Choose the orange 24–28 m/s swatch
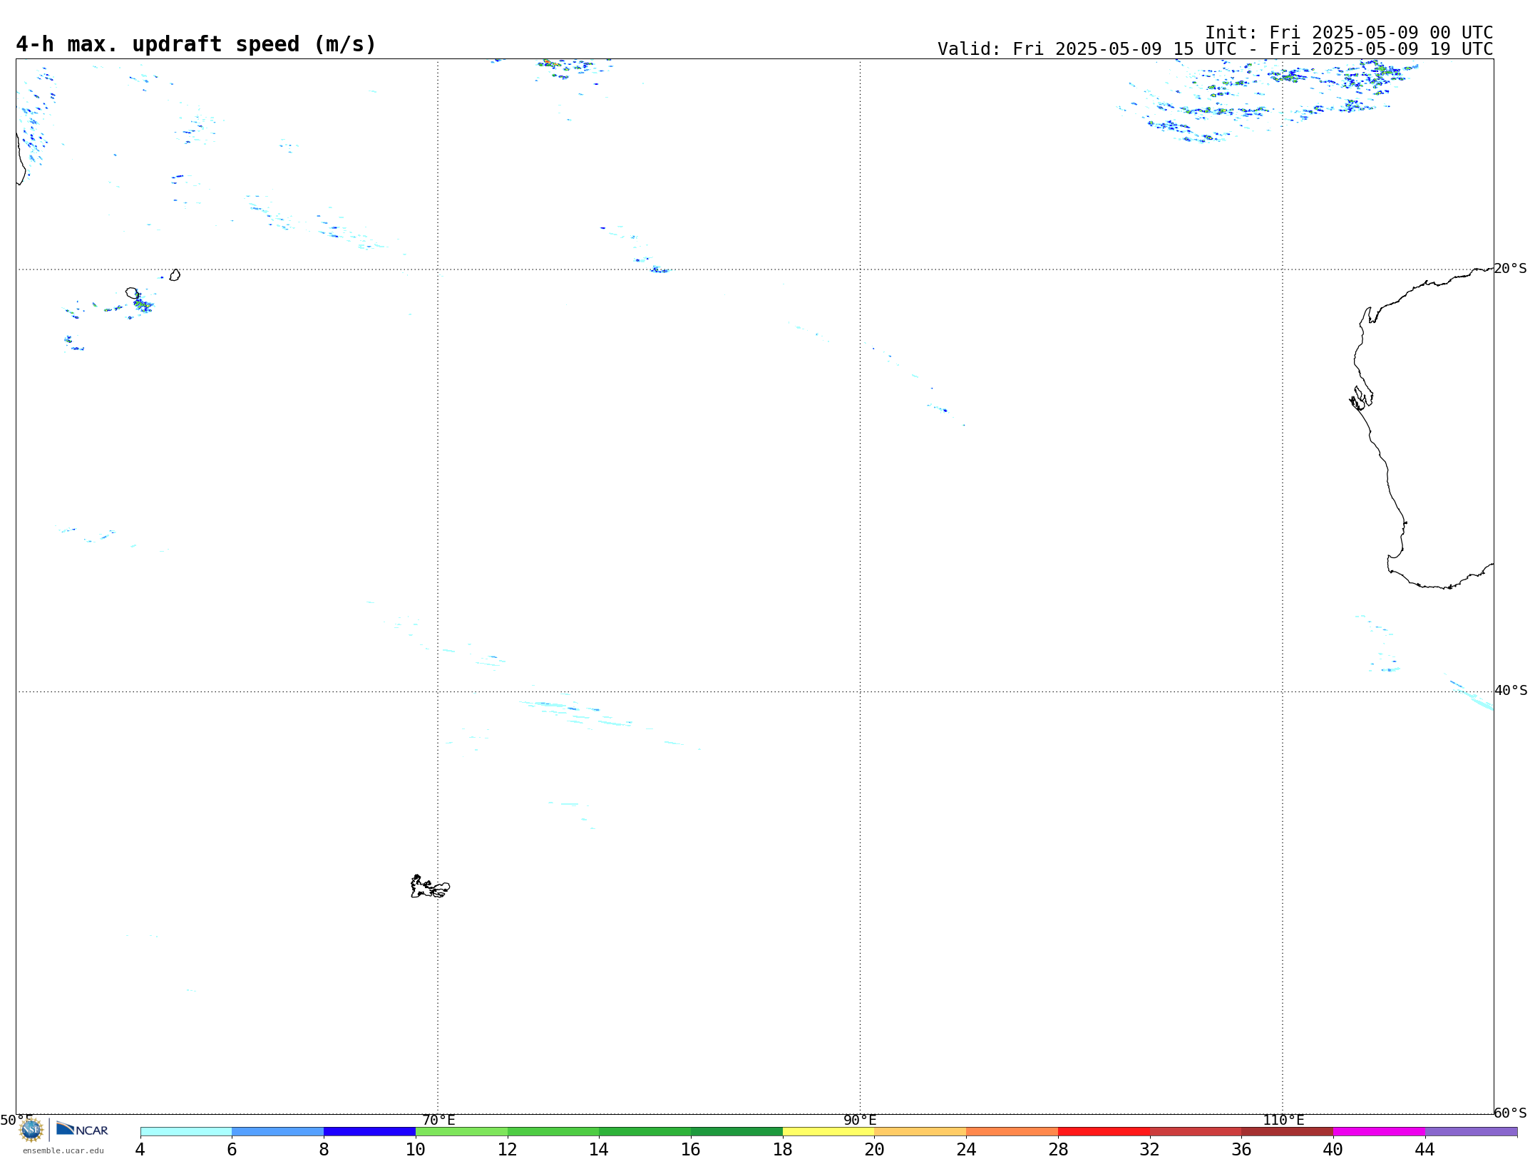 1012,1132
